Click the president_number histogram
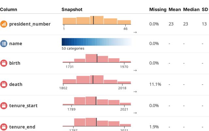 [96, 20]
